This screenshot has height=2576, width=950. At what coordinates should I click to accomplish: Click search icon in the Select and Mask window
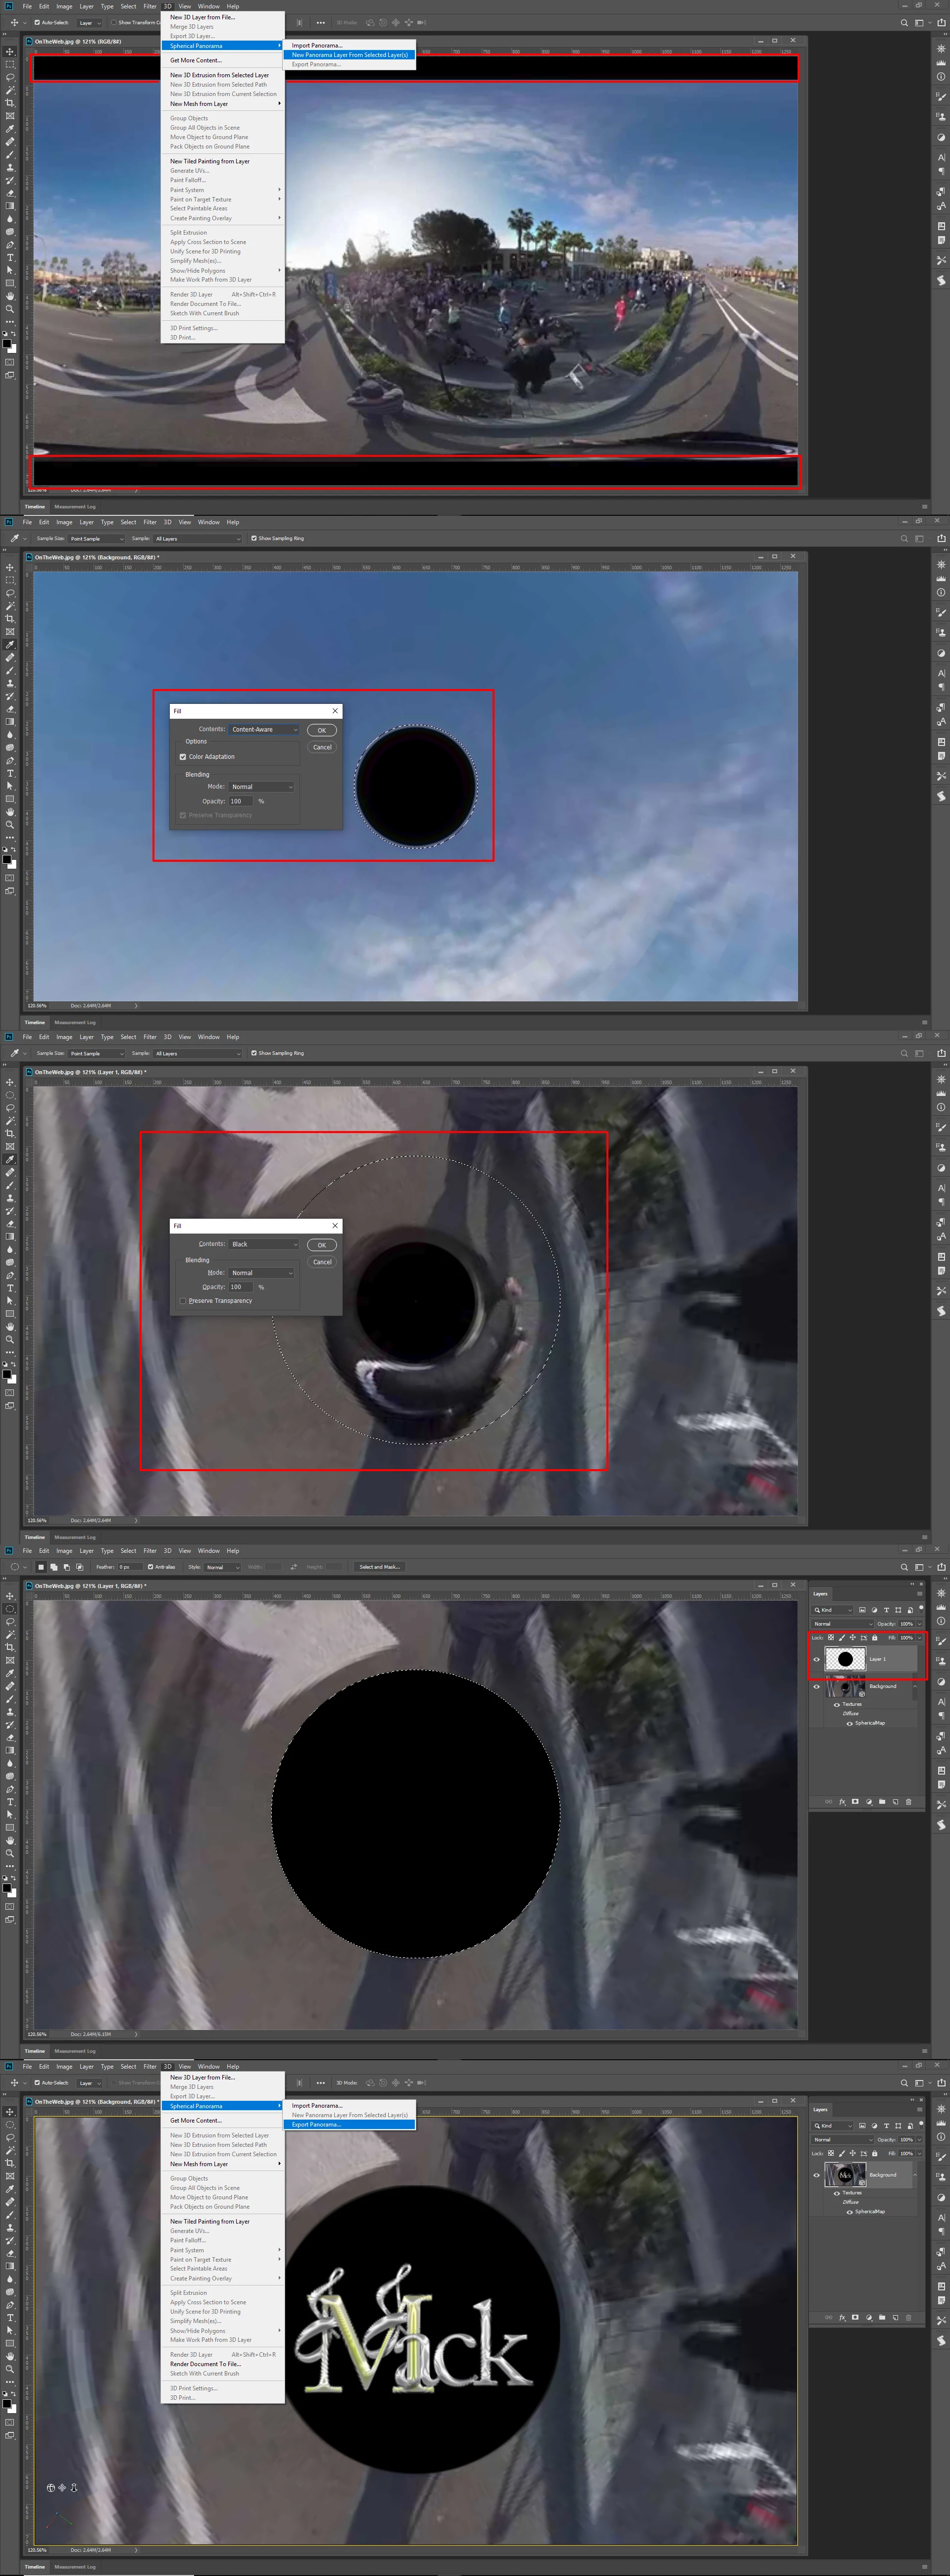click(x=904, y=1567)
